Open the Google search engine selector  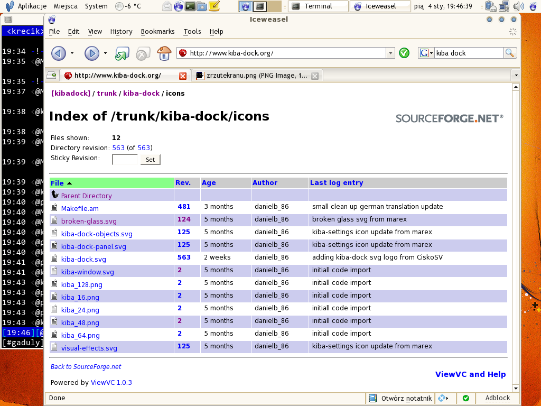(x=426, y=53)
